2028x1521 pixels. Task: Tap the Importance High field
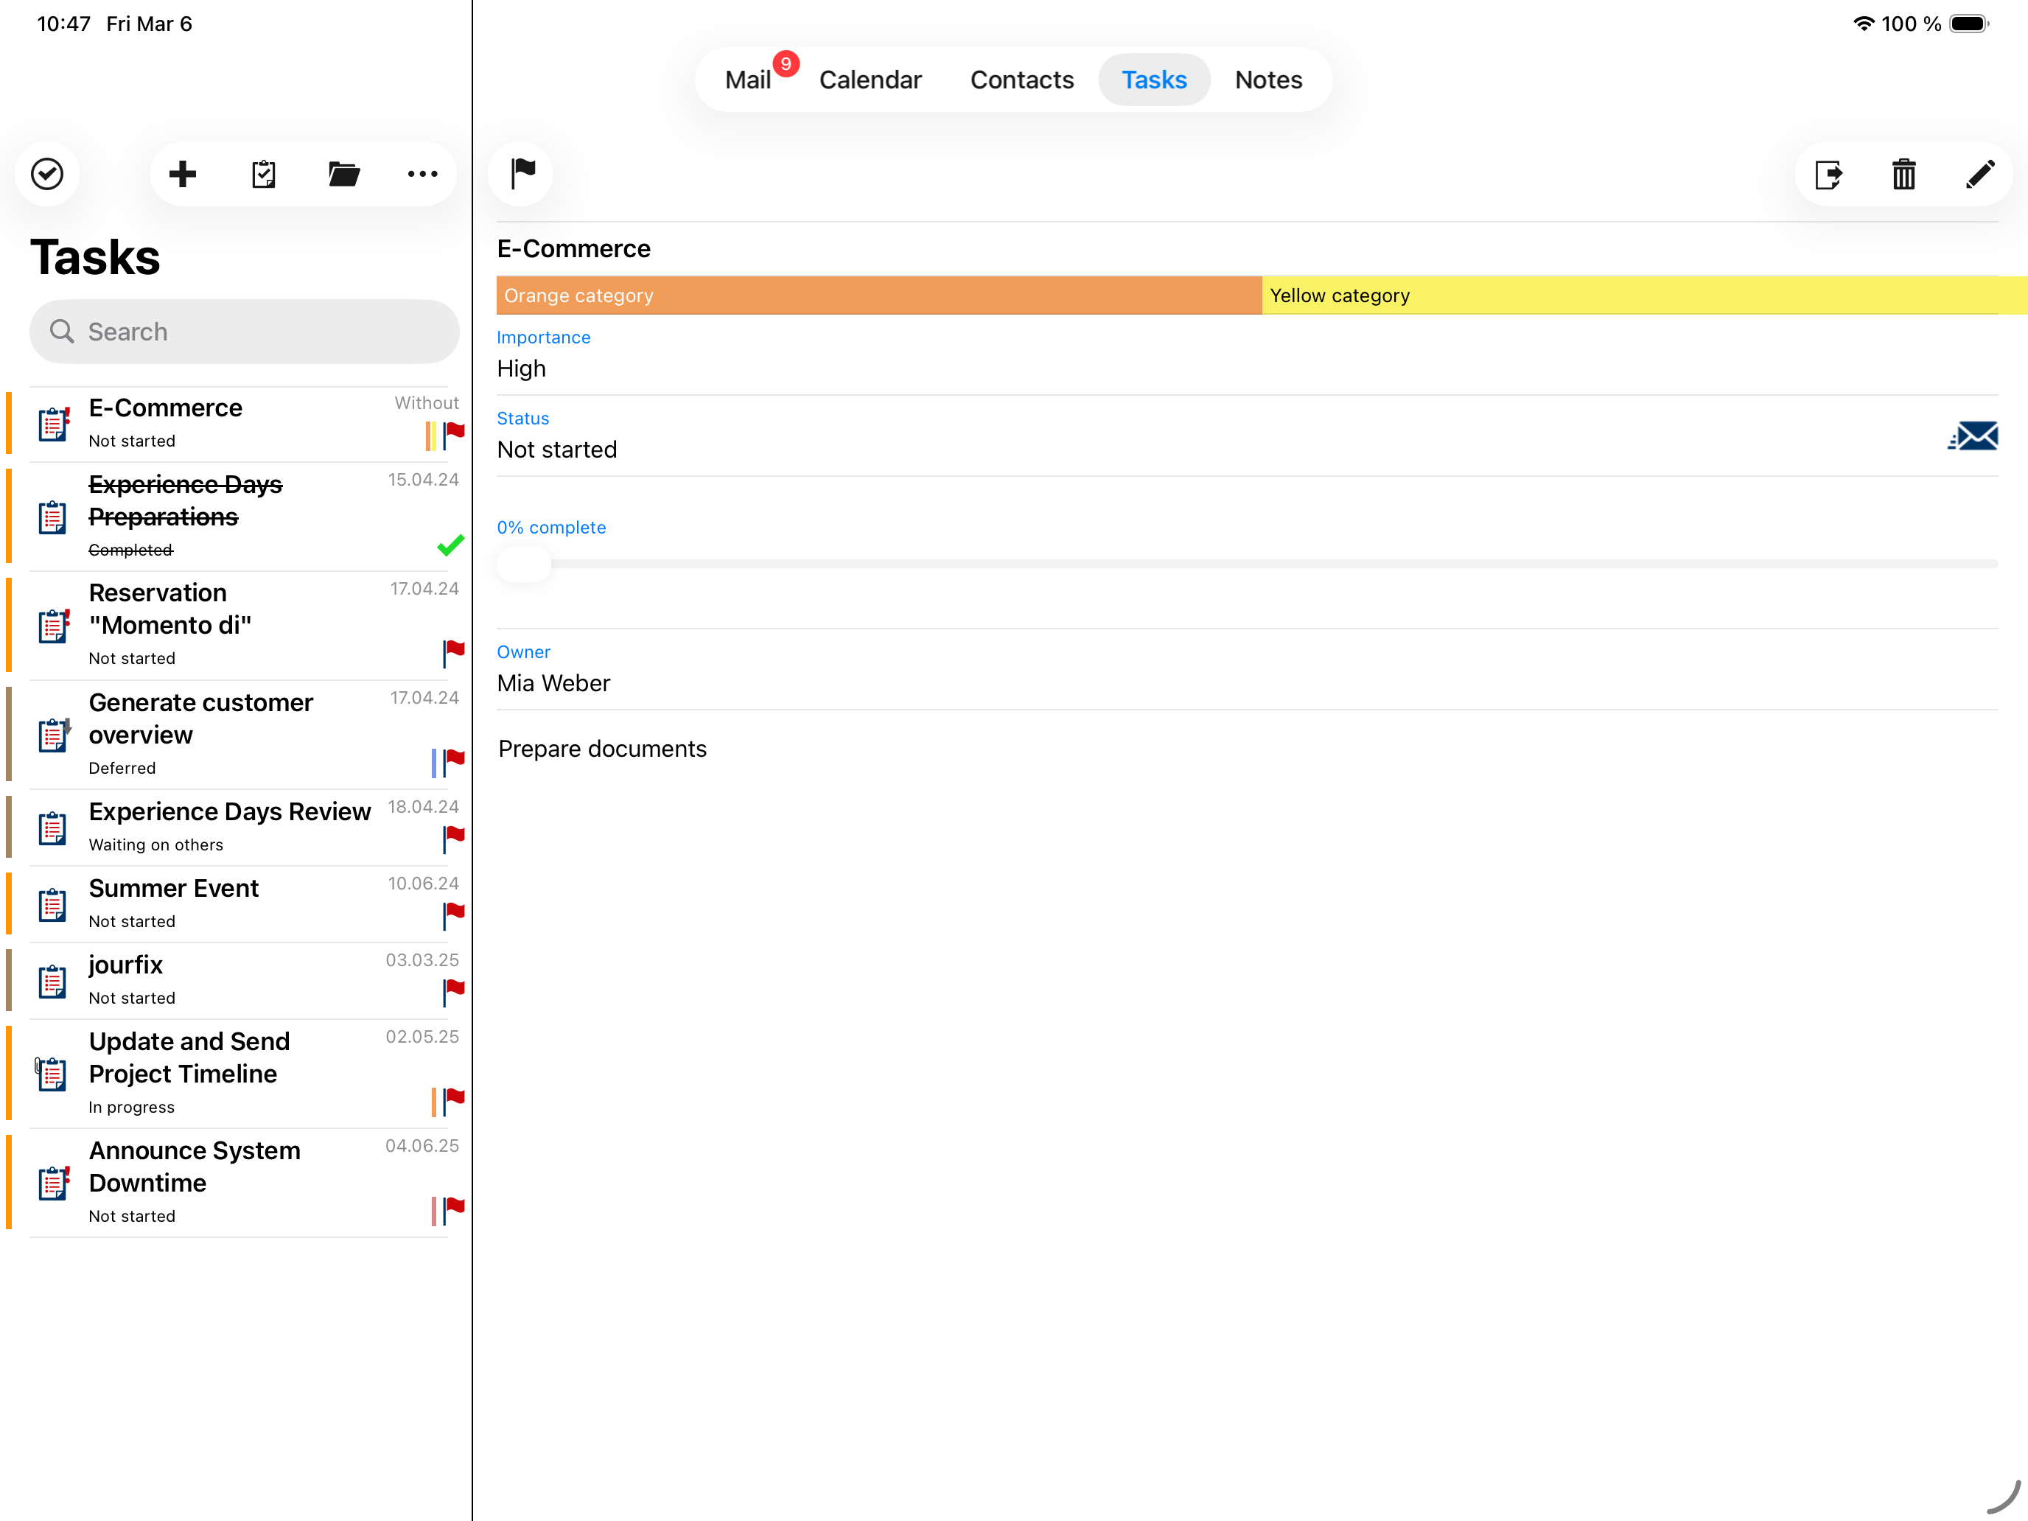coord(1247,354)
